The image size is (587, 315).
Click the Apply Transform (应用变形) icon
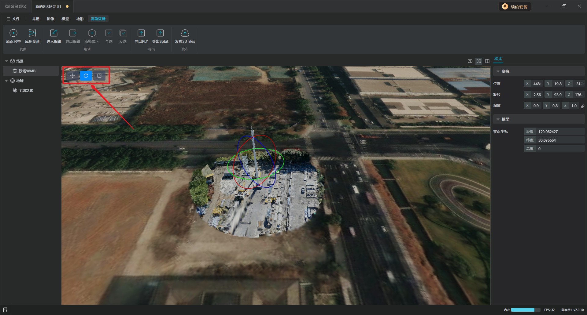coord(32,33)
